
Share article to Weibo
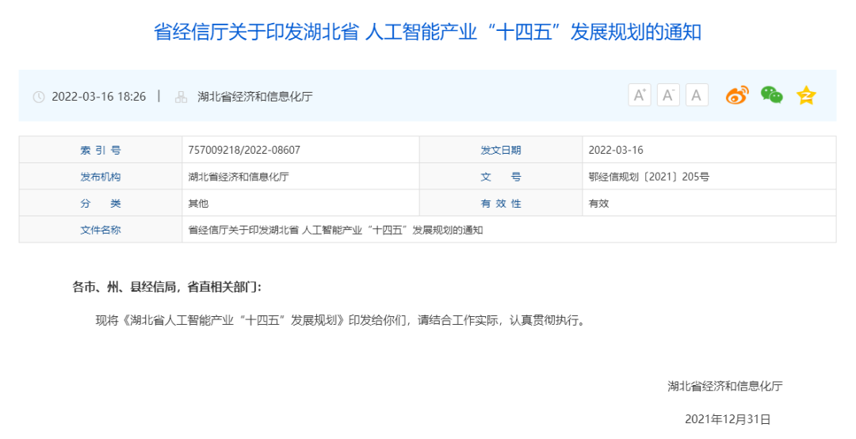click(737, 96)
